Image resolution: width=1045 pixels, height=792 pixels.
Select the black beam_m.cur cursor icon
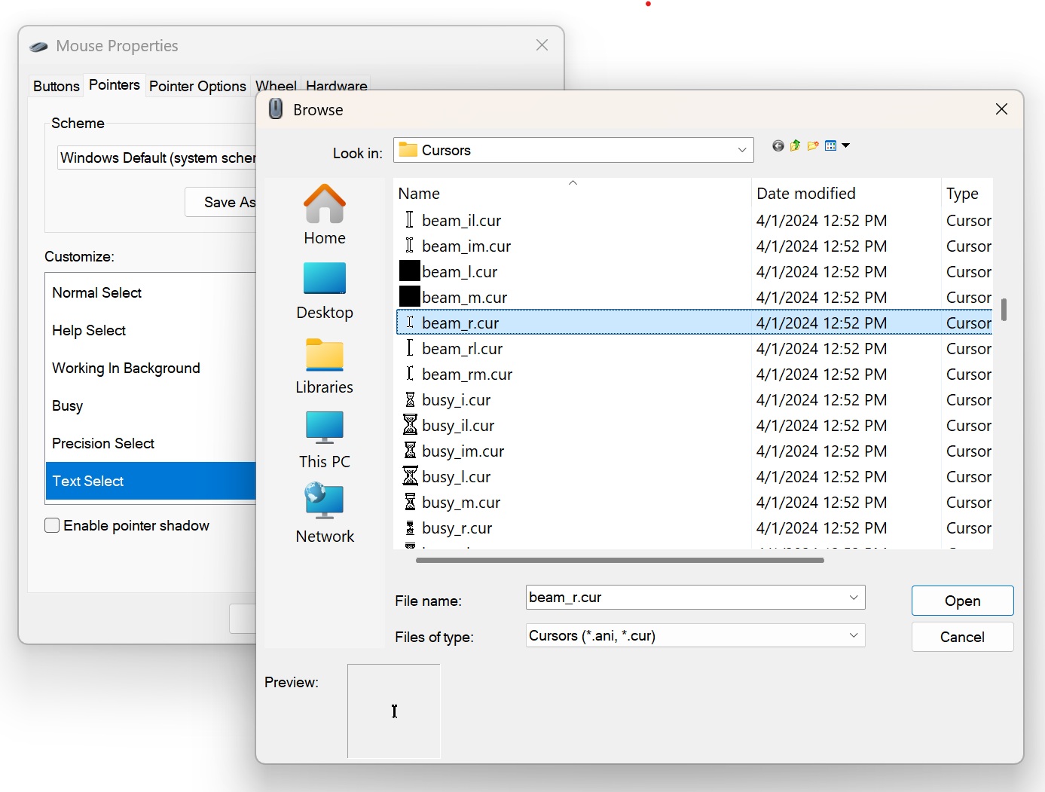point(409,296)
